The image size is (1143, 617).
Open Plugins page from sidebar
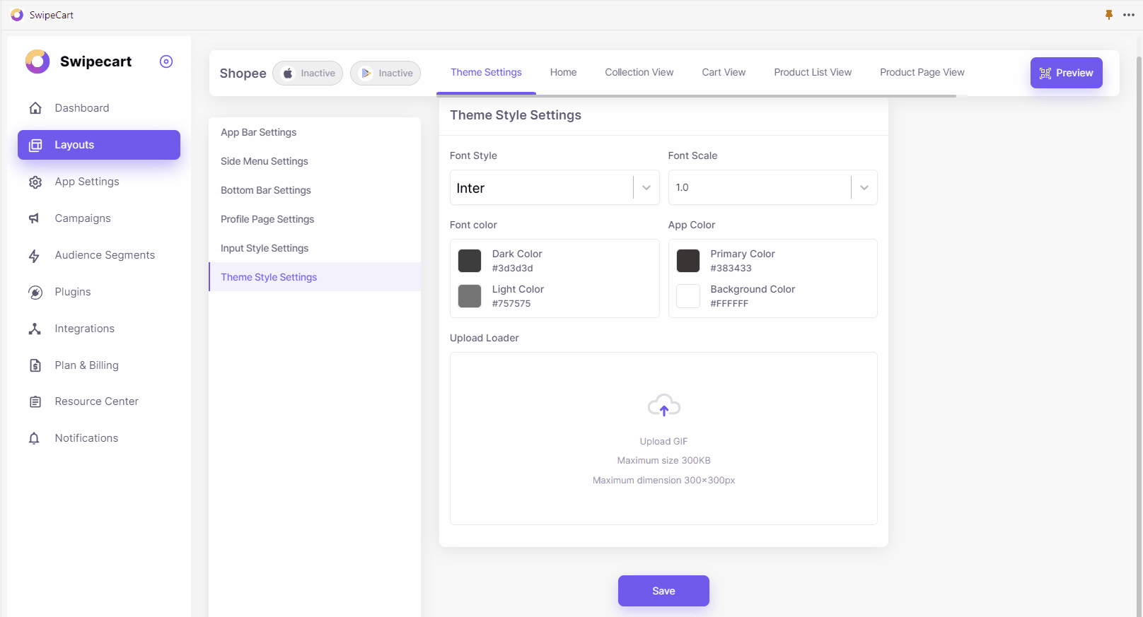coord(99,292)
